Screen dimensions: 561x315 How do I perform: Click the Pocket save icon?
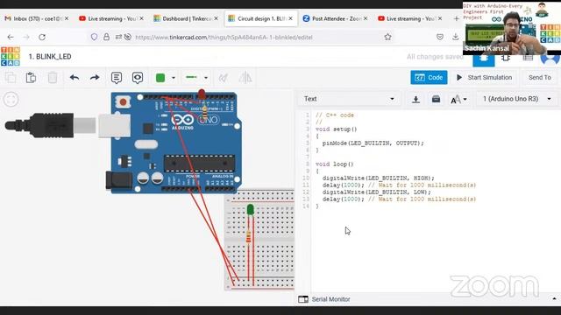click(440, 37)
